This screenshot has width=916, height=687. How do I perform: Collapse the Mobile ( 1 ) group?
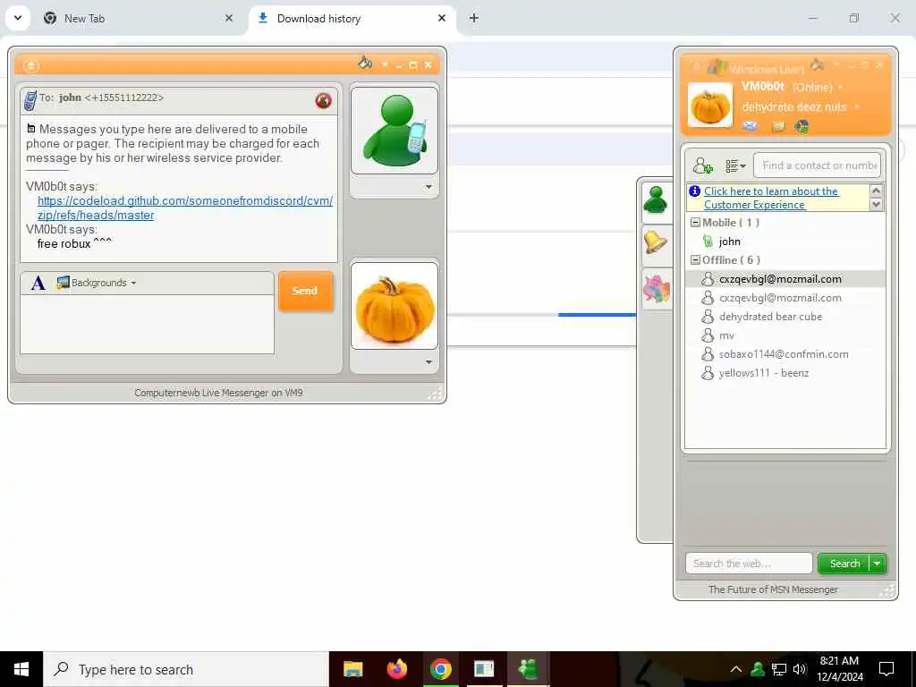click(695, 223)
